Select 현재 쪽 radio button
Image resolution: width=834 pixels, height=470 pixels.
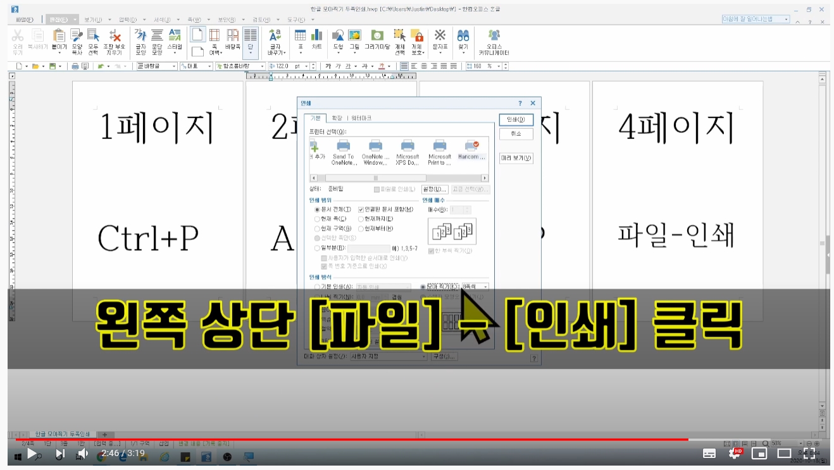318,219
